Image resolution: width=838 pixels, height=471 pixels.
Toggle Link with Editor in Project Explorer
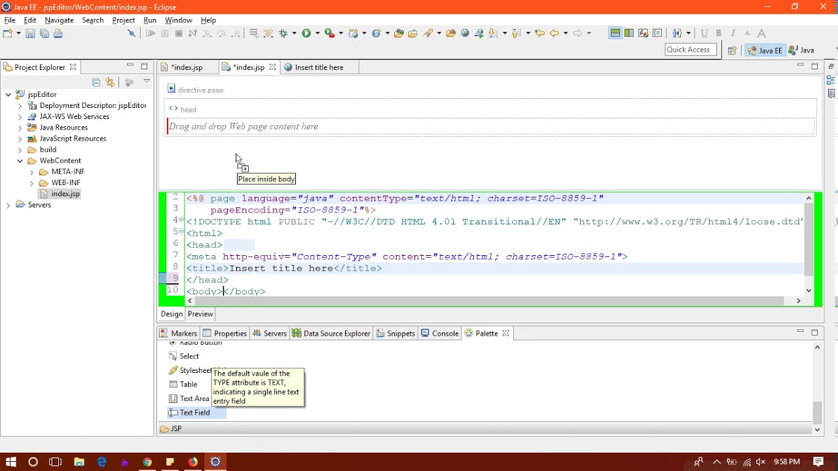tap(110, 82)
